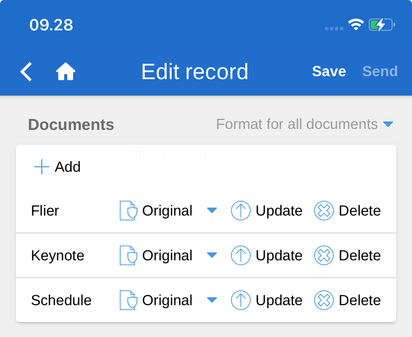Tap the Wi-Fi status icon
Screen dimensions: 412x337
[x=356, y=25]
